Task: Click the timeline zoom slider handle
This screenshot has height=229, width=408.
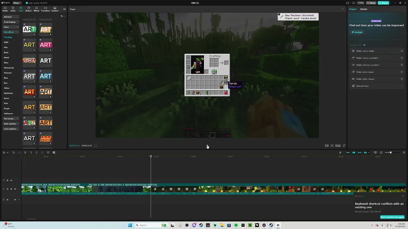Action: (390, 153)
